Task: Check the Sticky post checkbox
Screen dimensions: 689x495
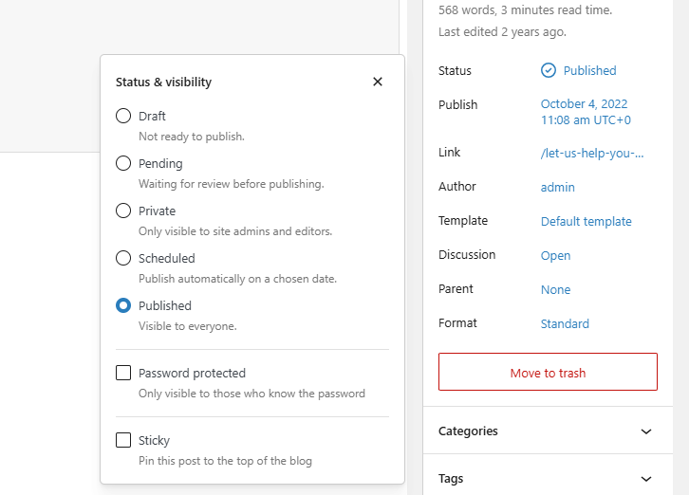Action: (x=123, y=440)
